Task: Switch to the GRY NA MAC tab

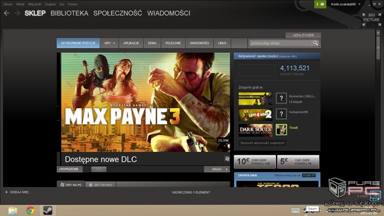Action: (101, 185)
